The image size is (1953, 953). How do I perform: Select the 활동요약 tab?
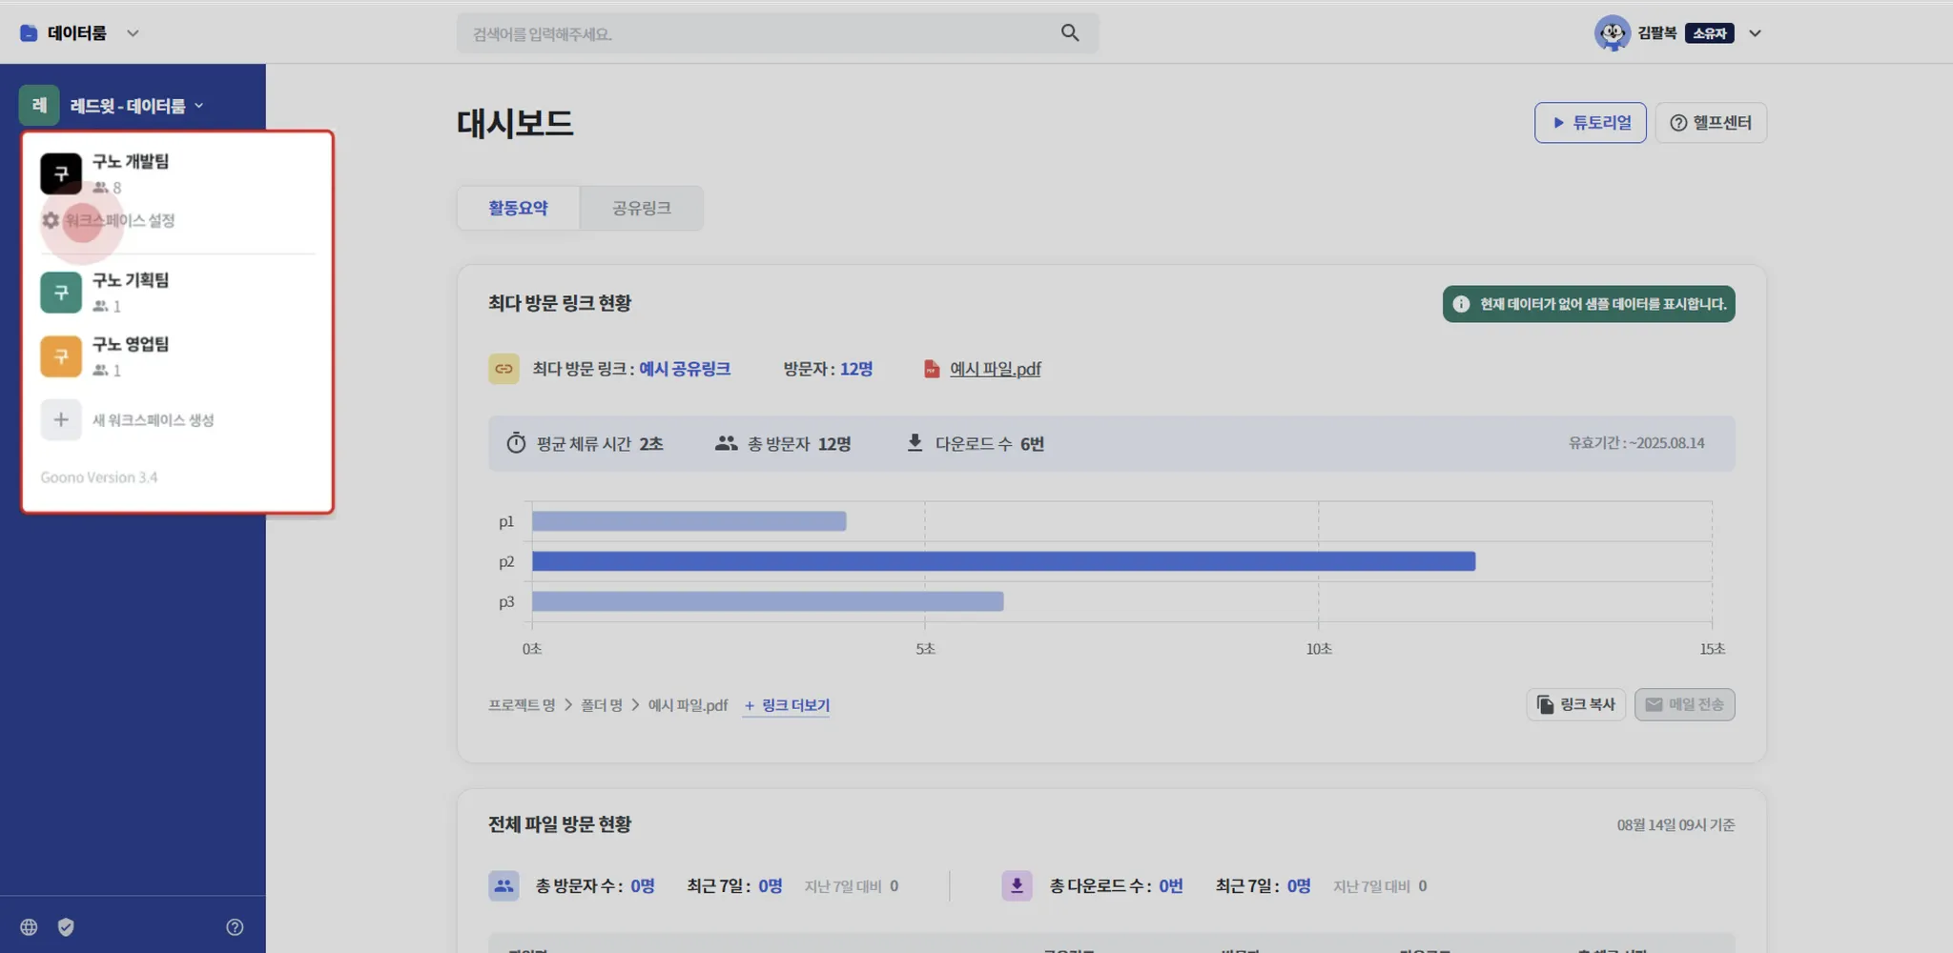pyautogui.click(x=518, y=208)
